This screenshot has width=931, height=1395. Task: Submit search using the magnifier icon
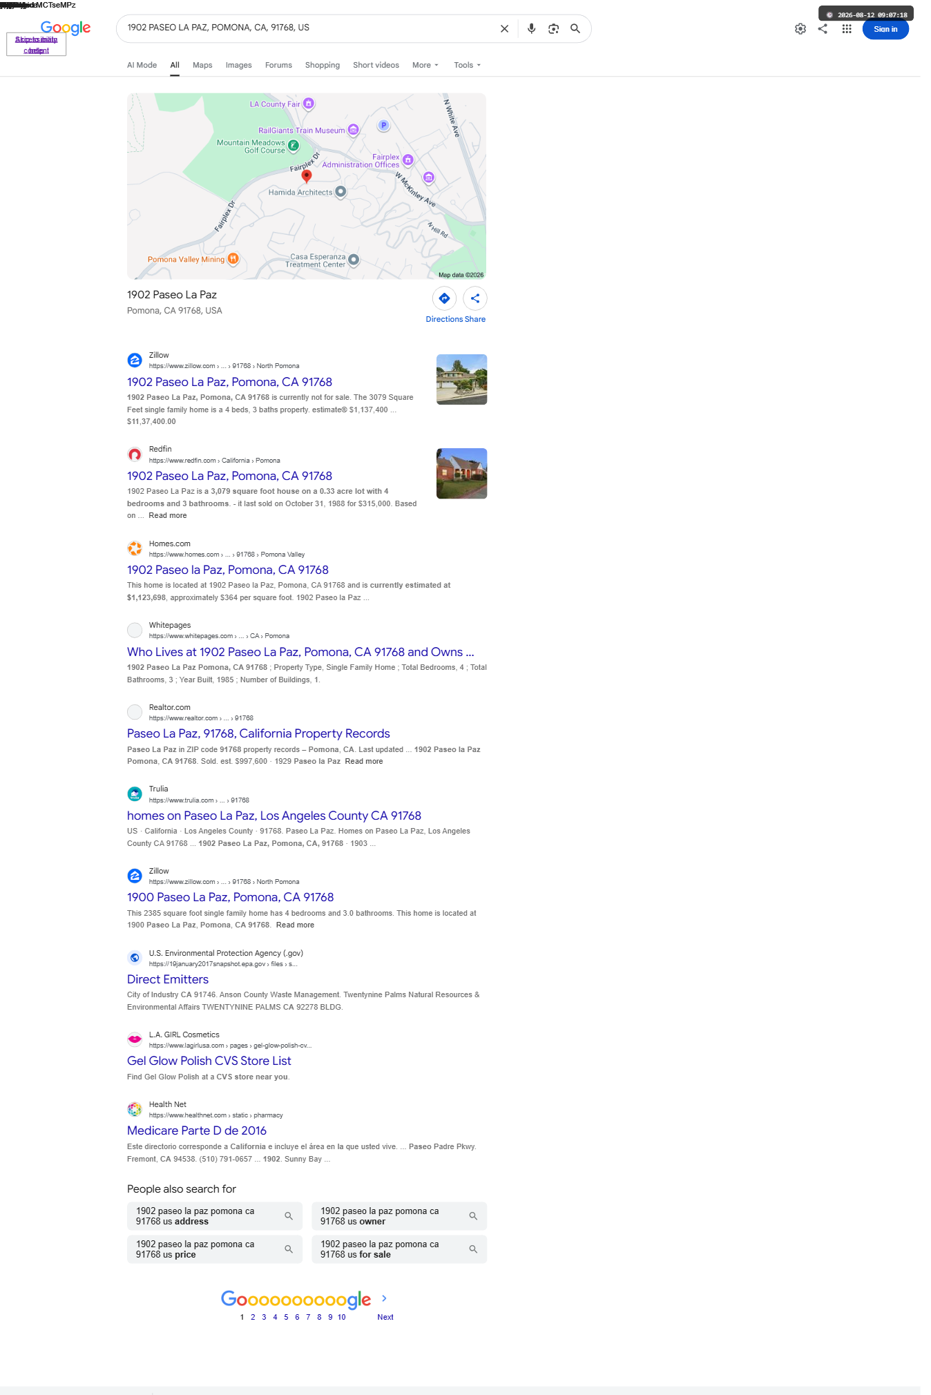click(x=575, y=29)
